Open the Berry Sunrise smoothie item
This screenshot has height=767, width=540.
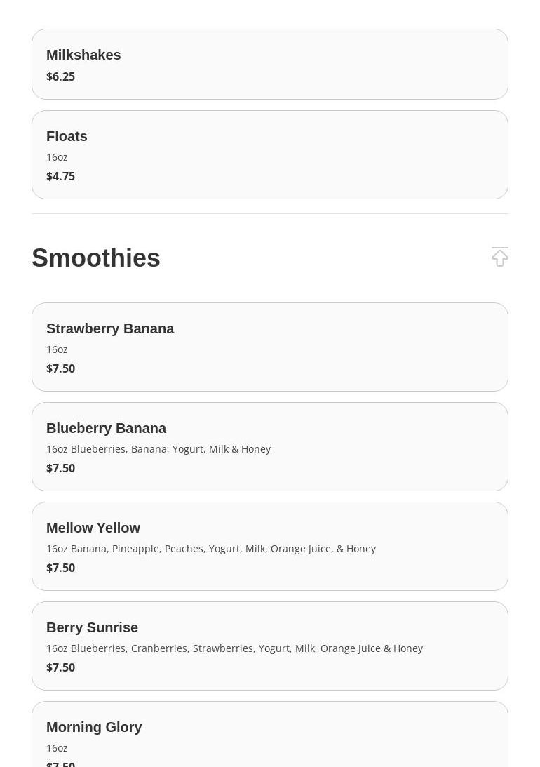(x=270, y=646)
